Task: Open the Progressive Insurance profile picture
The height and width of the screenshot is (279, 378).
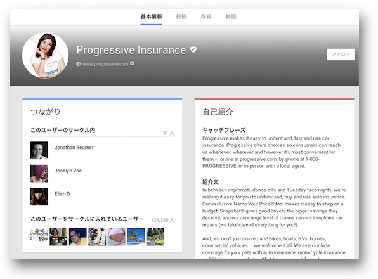Action: pos(45,55)
